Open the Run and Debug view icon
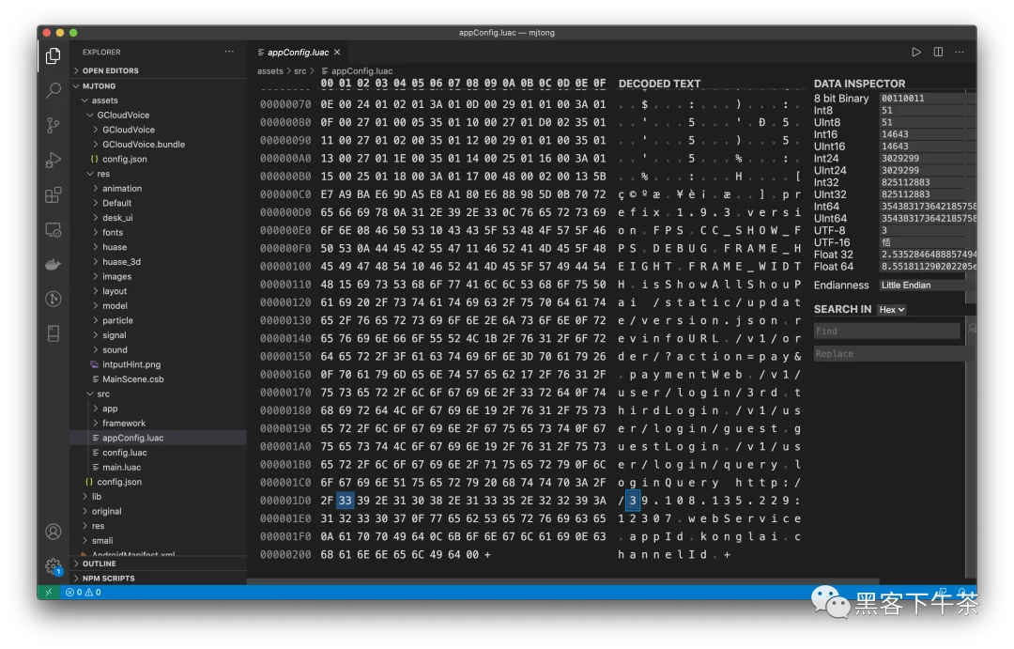This screenshot has height=649, width=1014. (x=54, y=160)
